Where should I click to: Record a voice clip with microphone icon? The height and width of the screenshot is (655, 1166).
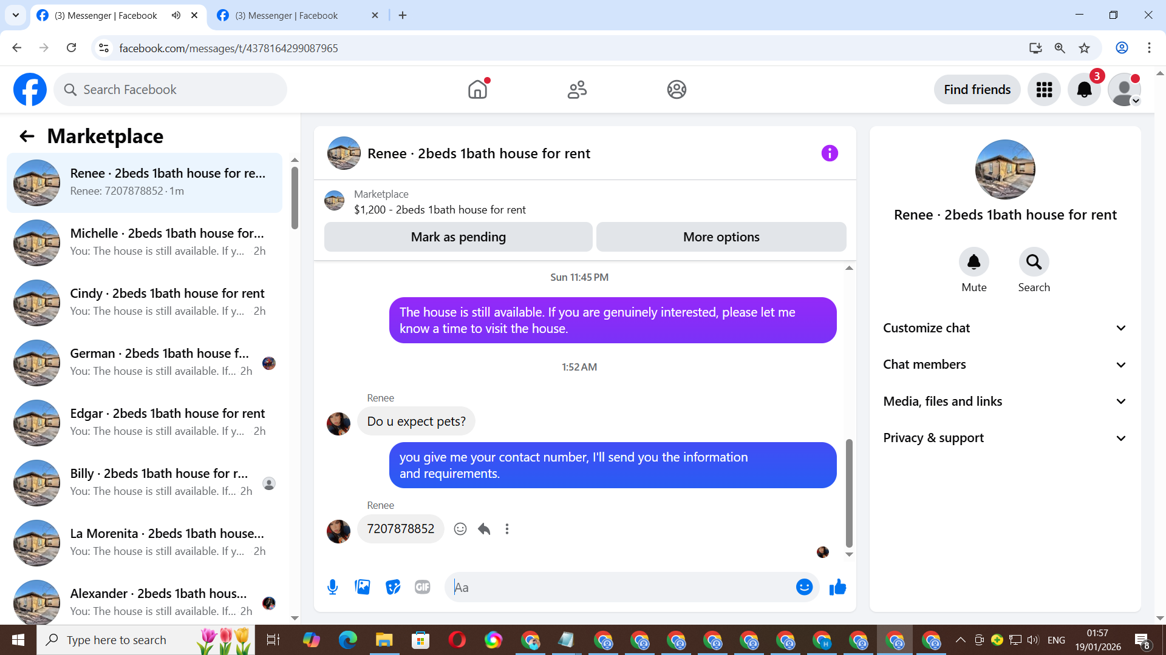(332, 587)
